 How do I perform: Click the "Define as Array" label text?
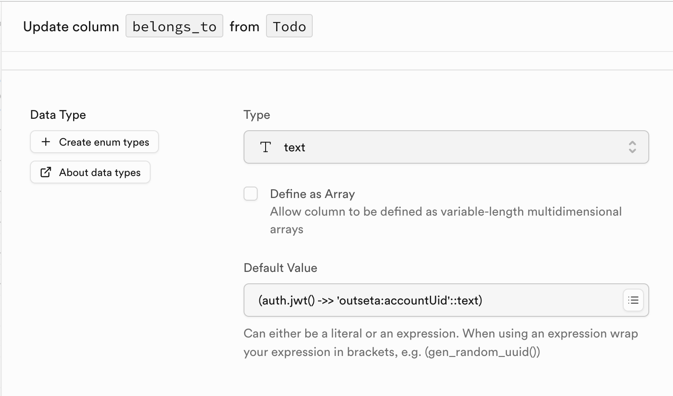312,194
